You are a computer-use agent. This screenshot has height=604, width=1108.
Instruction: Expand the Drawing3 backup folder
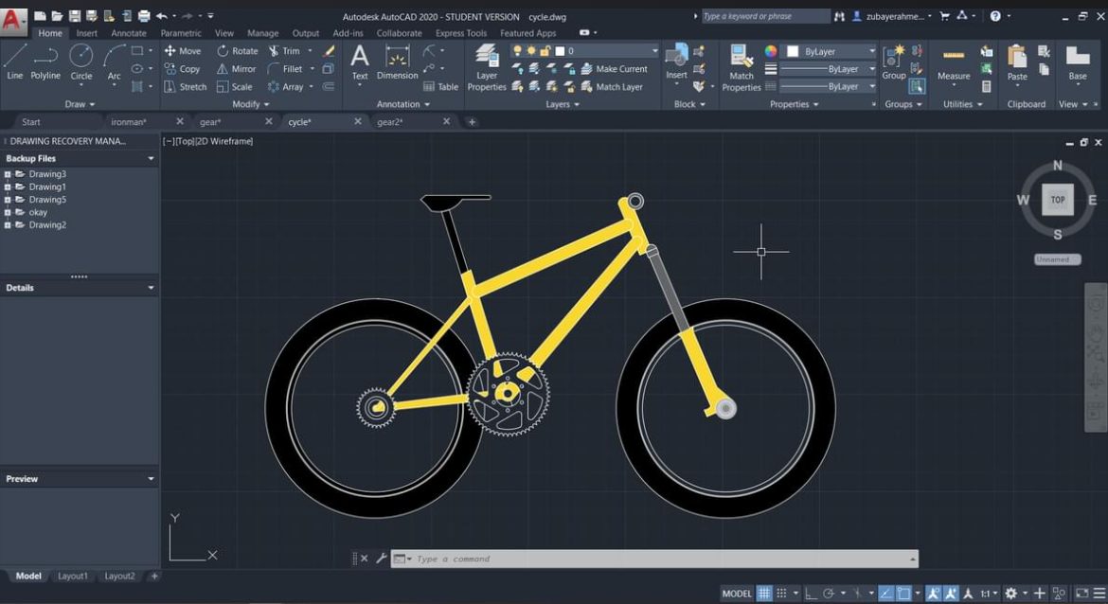[8, 174]
